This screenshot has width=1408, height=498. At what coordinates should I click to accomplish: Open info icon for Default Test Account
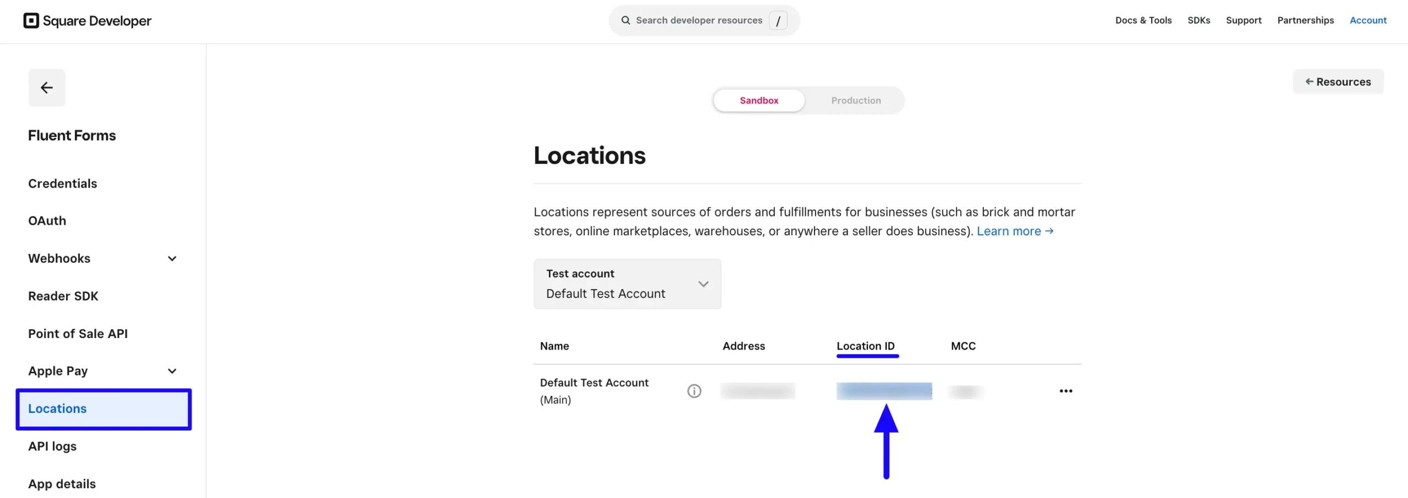coord(694,391)
